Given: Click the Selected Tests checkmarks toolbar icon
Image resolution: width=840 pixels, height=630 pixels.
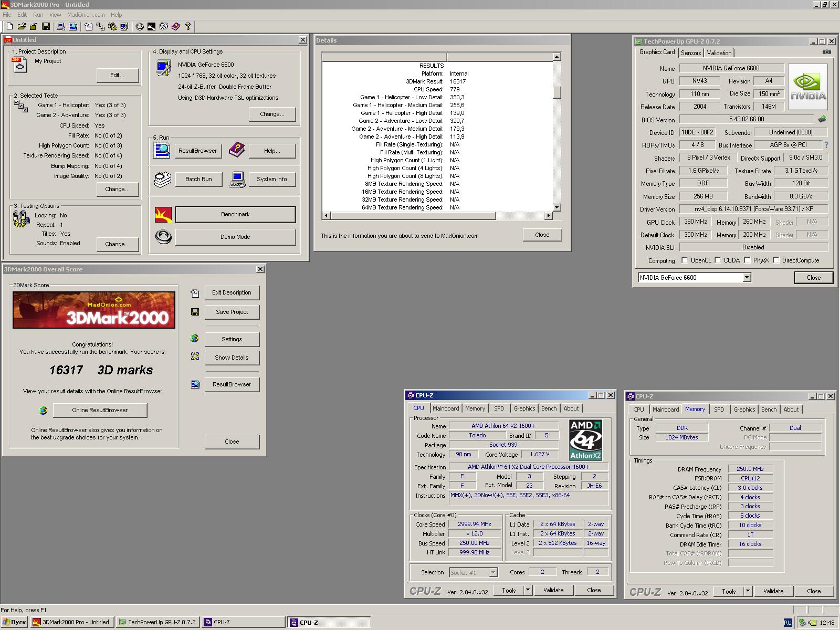Looking at the screenshot, I should tap(100, 26).
